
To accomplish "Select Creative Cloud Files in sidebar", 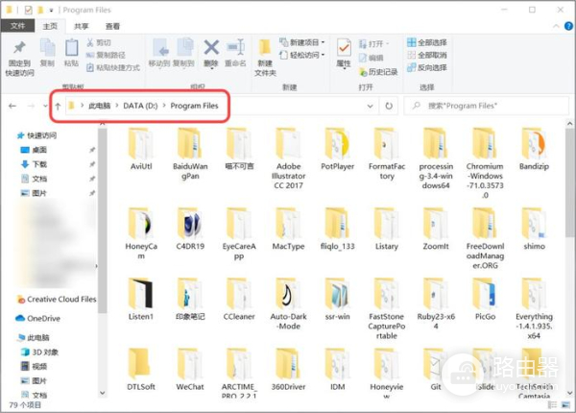I will coord(57,299).
